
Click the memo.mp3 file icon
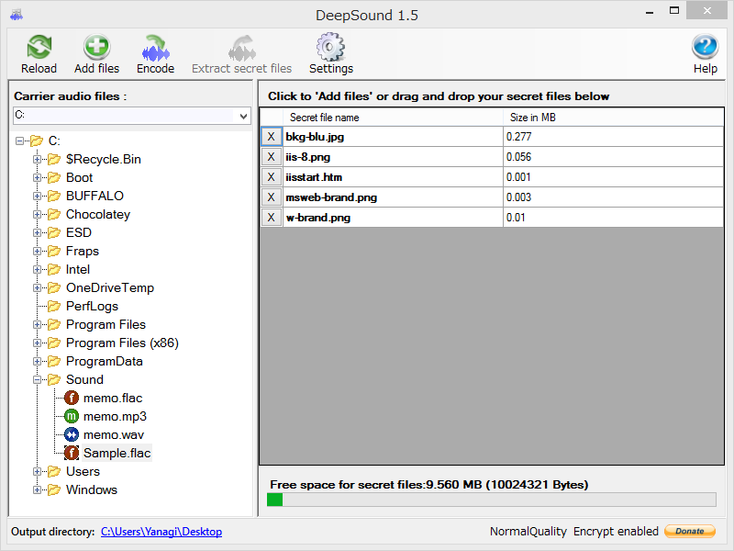point(72,416)
